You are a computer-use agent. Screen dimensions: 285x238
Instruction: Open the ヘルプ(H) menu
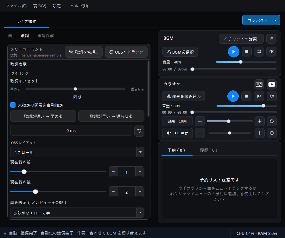[x=79, y=6]
